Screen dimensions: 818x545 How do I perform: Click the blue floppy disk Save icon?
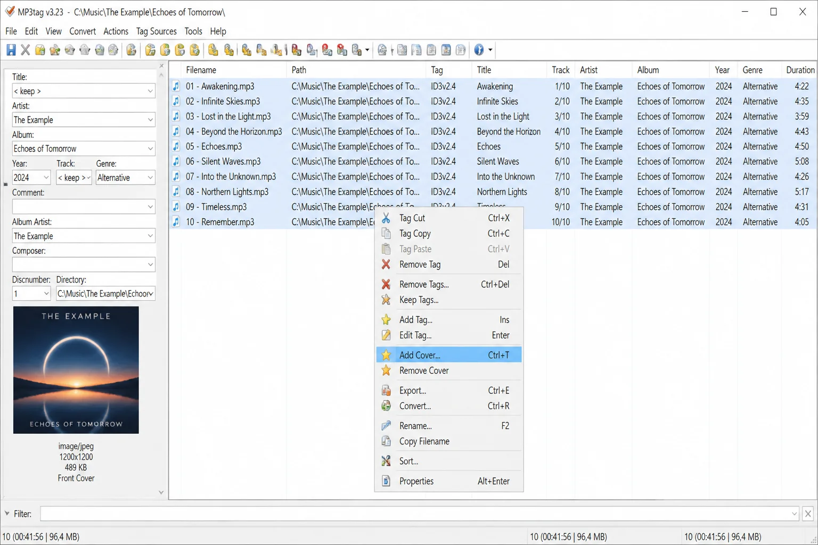click(11, 50)
